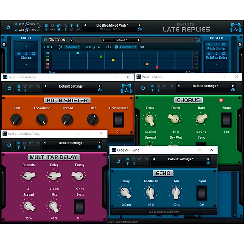Next preset arrow in Pitch Shifter window
This screenshot has width=244, height=244.
(x=99, y=86)
